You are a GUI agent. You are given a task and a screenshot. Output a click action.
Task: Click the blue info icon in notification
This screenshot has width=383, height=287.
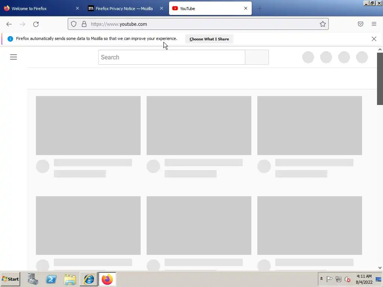click(x=10, y=39)
